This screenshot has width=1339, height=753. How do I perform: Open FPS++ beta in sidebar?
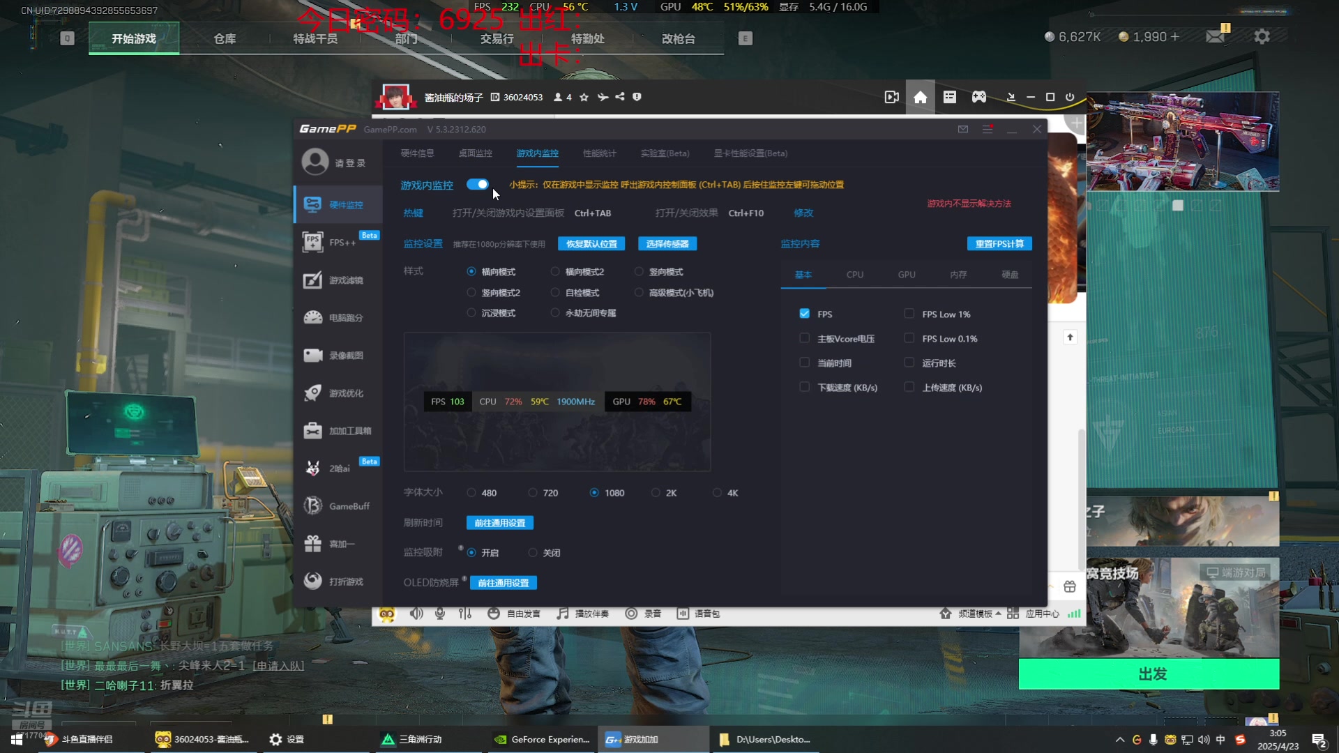tap(338, 242)
